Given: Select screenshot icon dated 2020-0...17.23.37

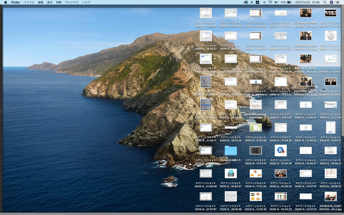Looking at the screenshot, I should pyautogui.click(x=256, y=150).
